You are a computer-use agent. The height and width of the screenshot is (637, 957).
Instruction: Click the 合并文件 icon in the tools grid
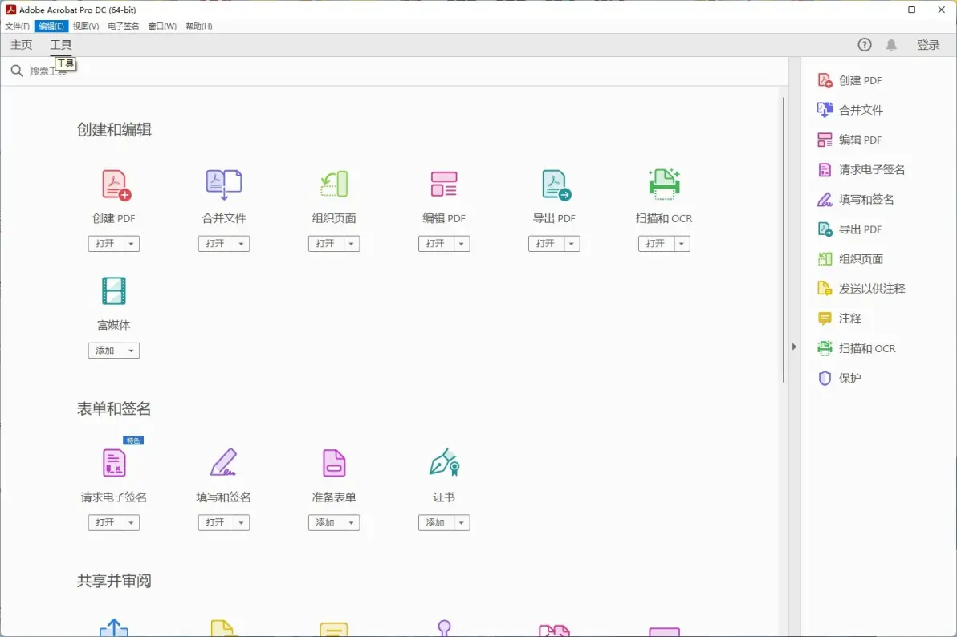[224, 185]
